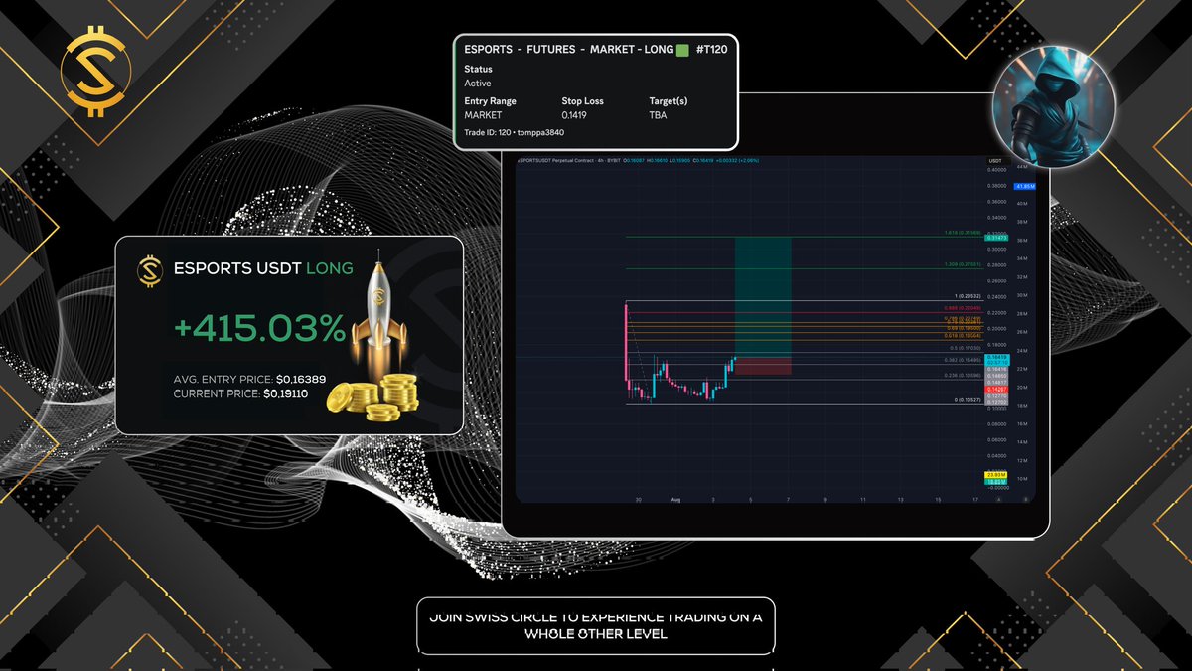Screen dimensions: 1192x671
Task: Click the gold Swiss Circle logo
Action: [x=96, y=73]
